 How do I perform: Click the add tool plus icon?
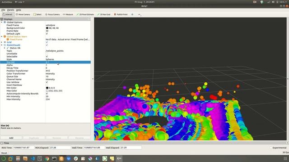coord(132,14)
